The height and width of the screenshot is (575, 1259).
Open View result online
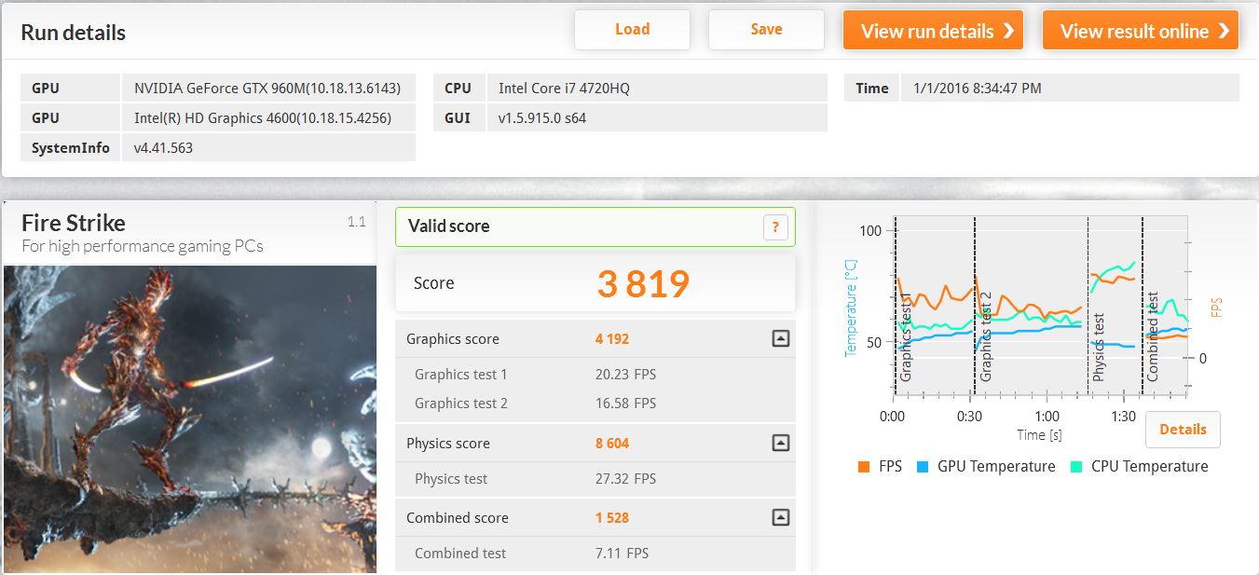[1140, 31]
